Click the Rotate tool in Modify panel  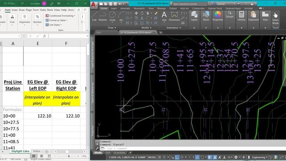click(142, 13)
